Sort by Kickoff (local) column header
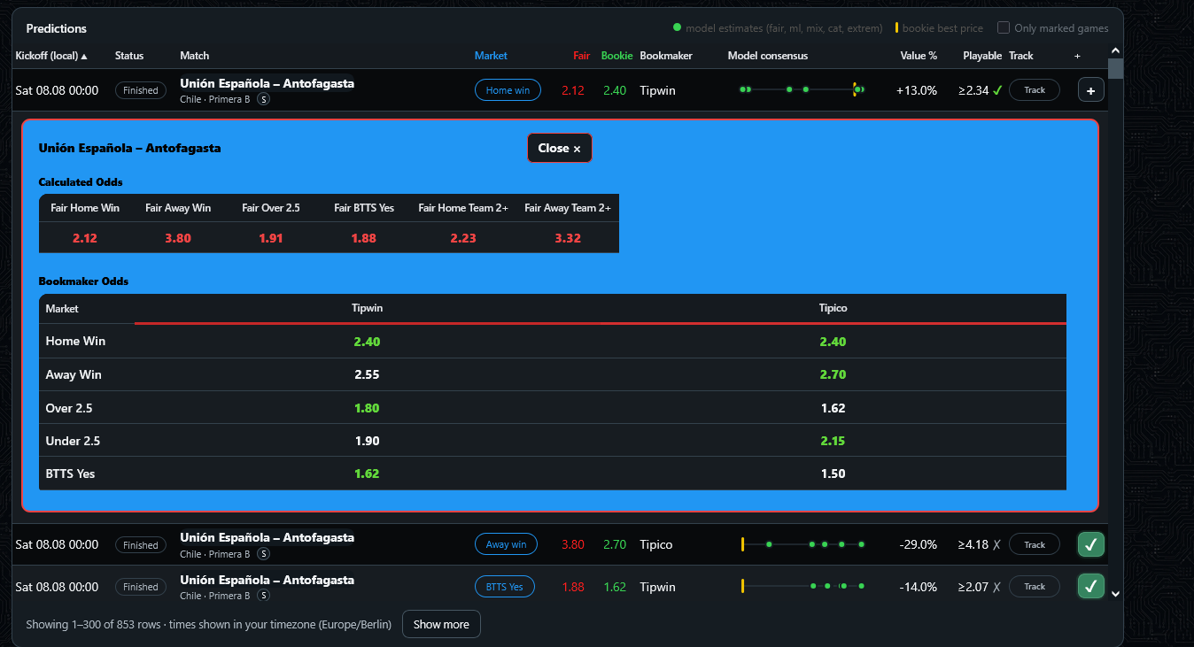The image size is (1194, 647). click(51, 56)
